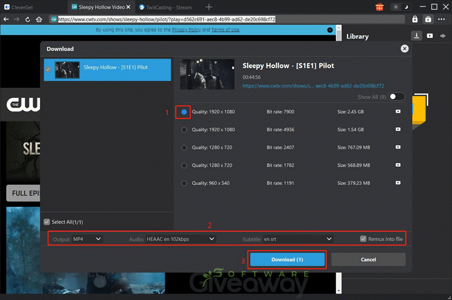Click the FULL EPISODES button on the page
This screenshot has height=300, width=452.
(x=23, y=193)
